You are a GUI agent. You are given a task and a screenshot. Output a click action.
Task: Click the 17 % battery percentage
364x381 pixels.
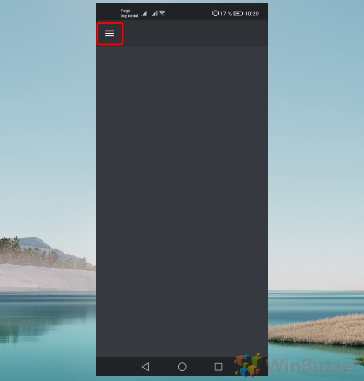coord(226,14)
